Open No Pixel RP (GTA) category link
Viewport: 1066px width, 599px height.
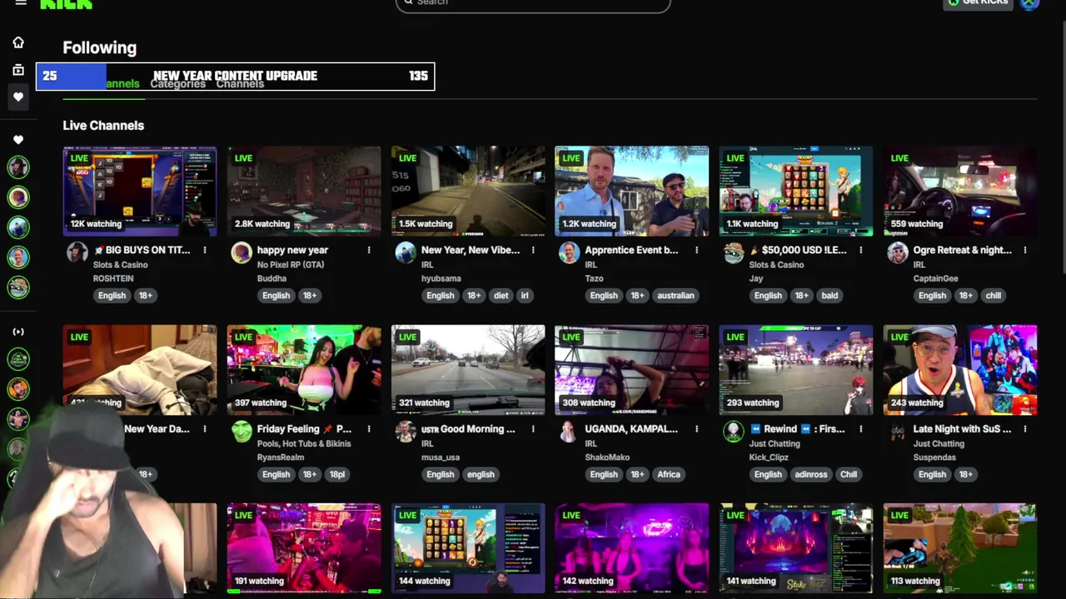(x=291, y=265)
